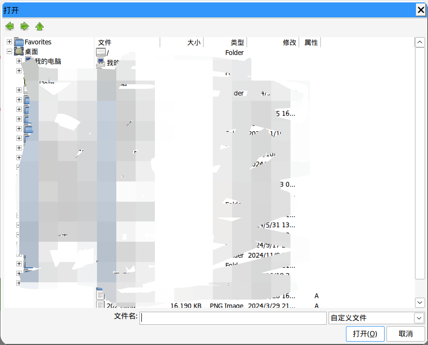The height and width of the screenshot is (345, 428).
Task: Sort by the 大小 column header
Action: (x=182, y=42)
